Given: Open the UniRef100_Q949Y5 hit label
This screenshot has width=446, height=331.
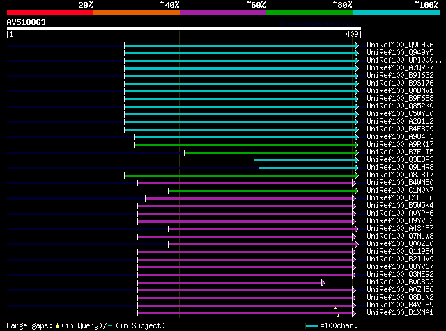Looking at the screenshot, I should click(400, 53).
